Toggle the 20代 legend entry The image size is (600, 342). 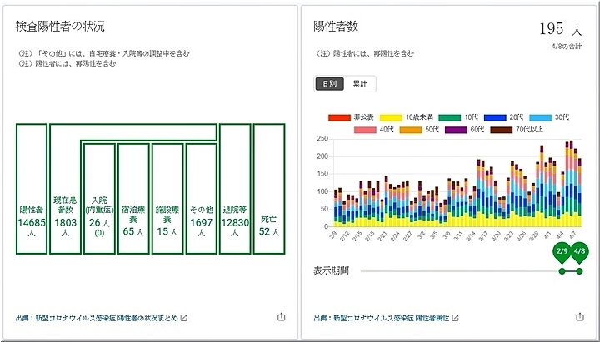495,118
